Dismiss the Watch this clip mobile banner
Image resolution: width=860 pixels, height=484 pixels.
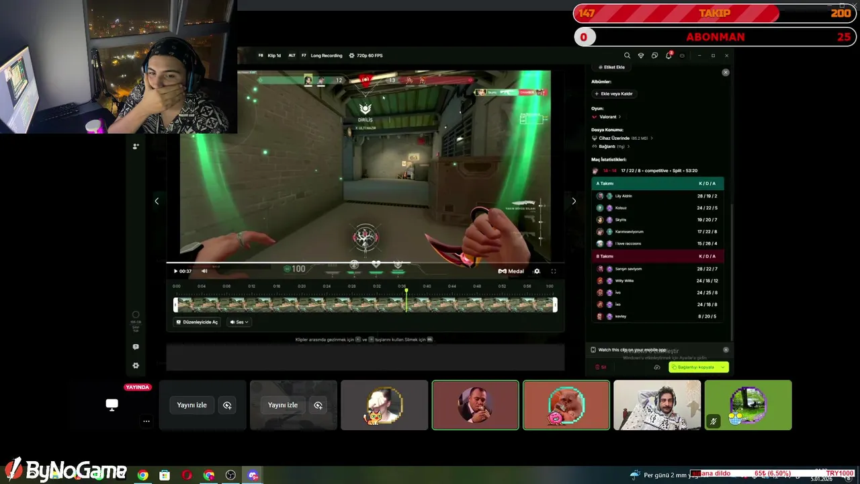point(726,350)
